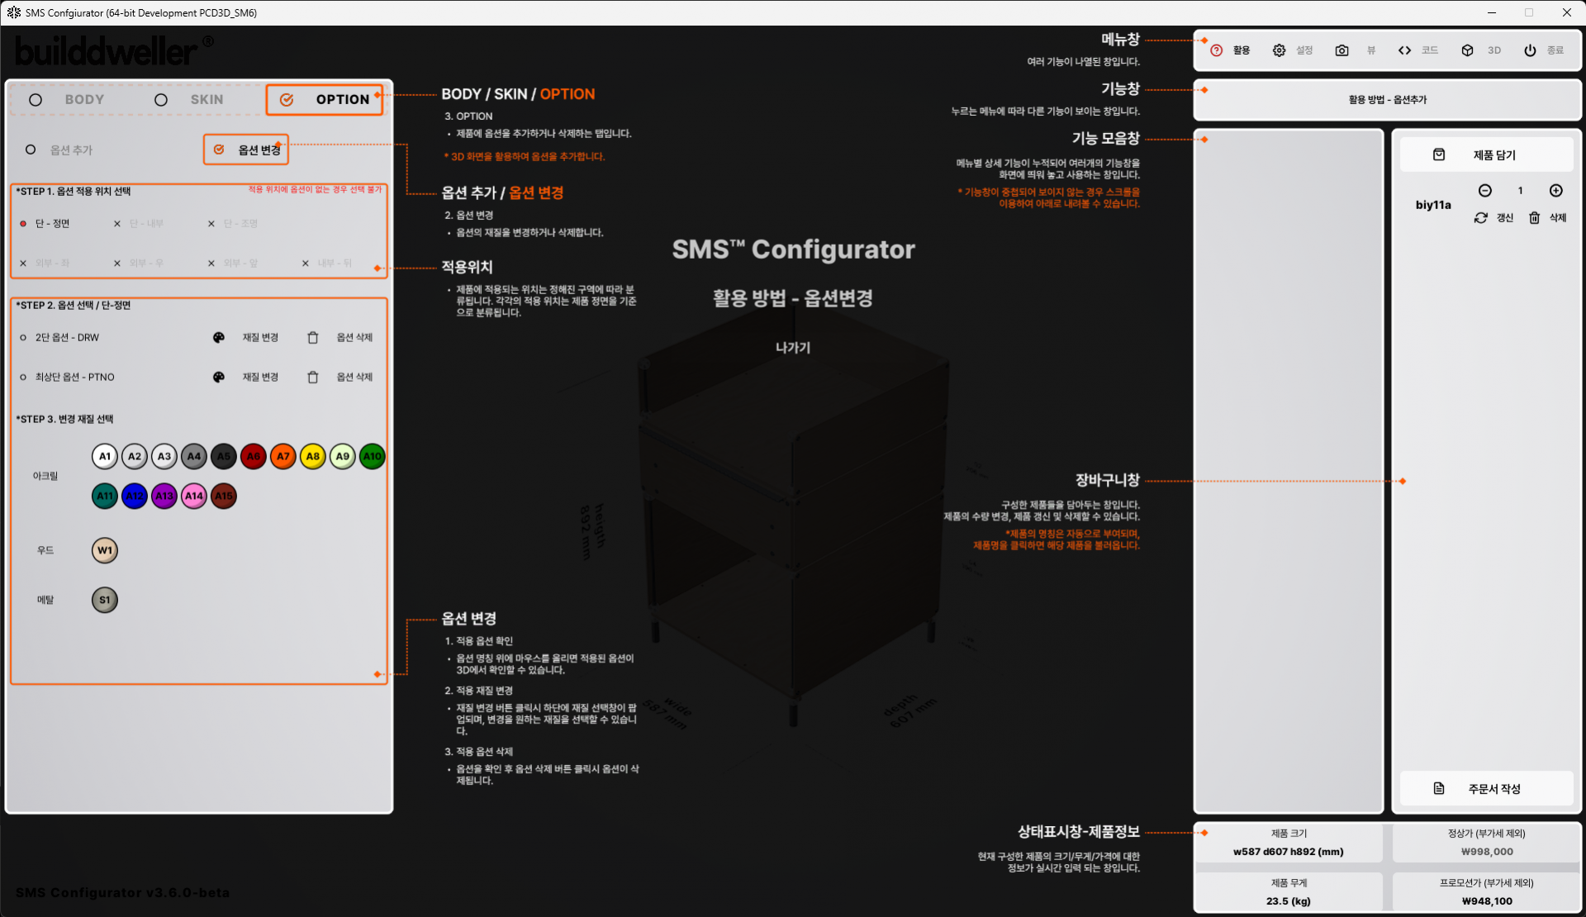This screenshot has height=917, width=1586.
Task: Click palette icon for 2단 옵션 - DRW
Action: [218, 338]
